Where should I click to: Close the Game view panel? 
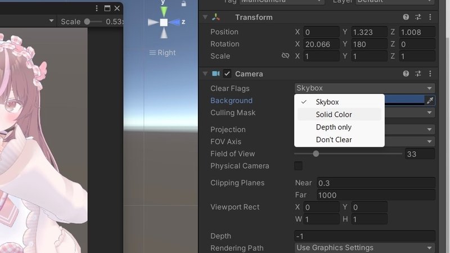(117, 8)
